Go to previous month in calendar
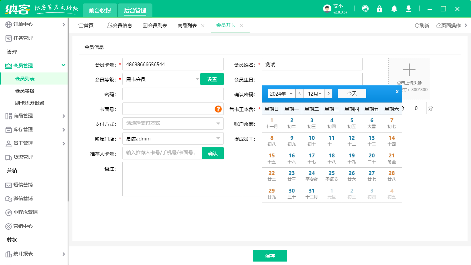This screenshot has height=265, width=471. (x=299, y=94)
